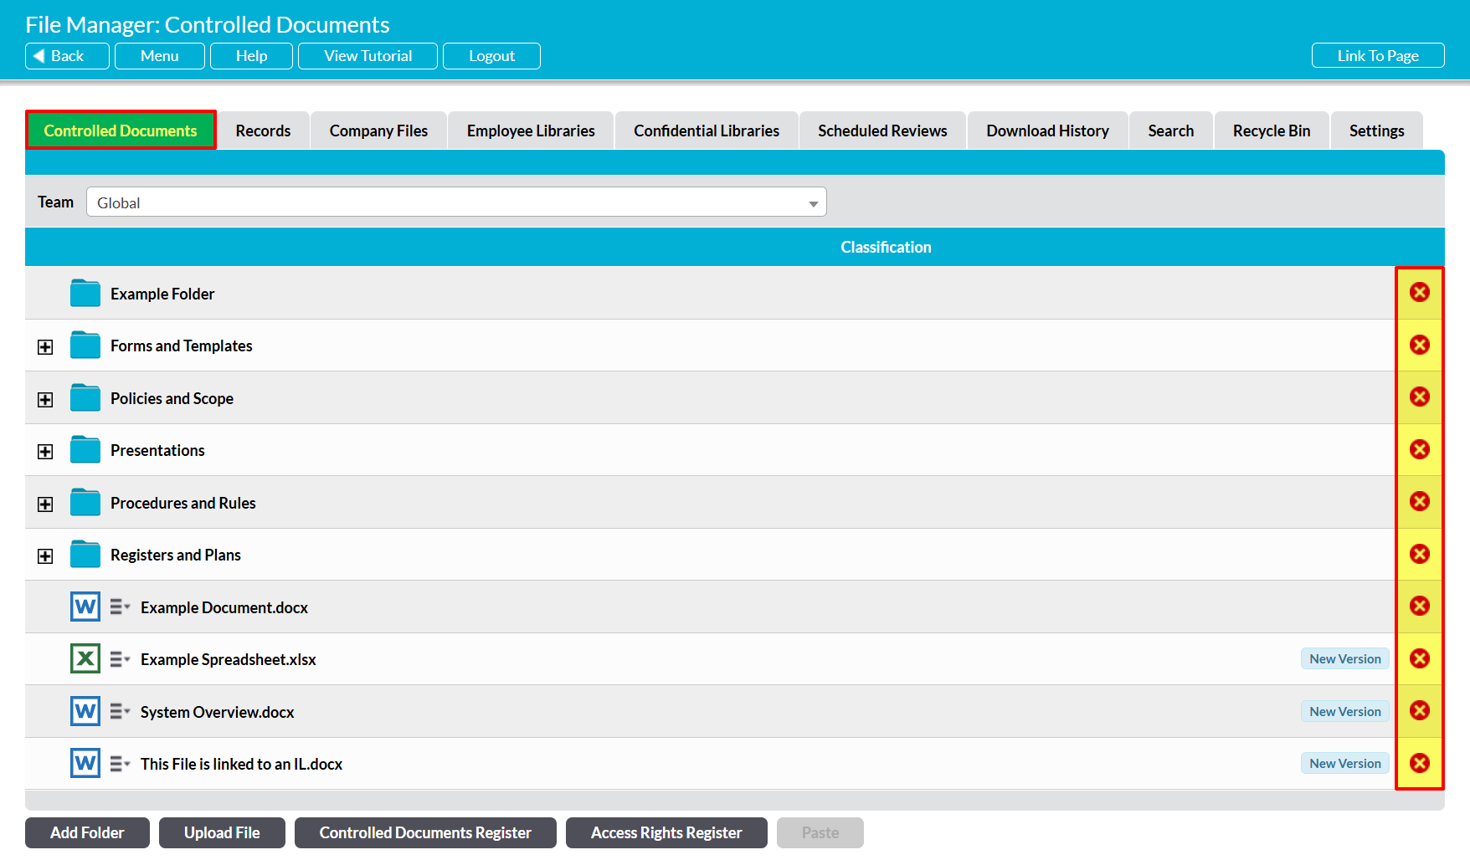1470x860 pixels.
Task: Delete the Presentations folder using its red X
Action: point(1419,449)
